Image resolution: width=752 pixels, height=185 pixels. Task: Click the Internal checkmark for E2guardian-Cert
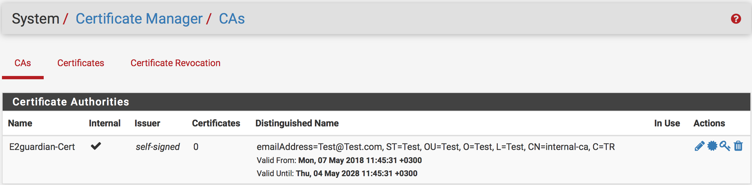(96, 146)
